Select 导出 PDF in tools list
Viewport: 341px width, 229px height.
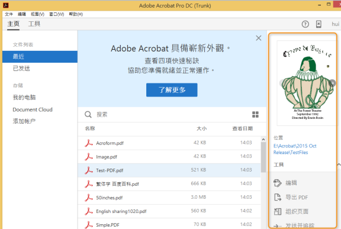[297, 197]
